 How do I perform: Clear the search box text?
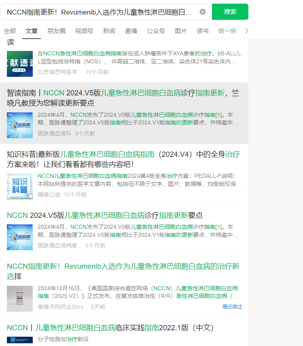[x=203, y=12]
